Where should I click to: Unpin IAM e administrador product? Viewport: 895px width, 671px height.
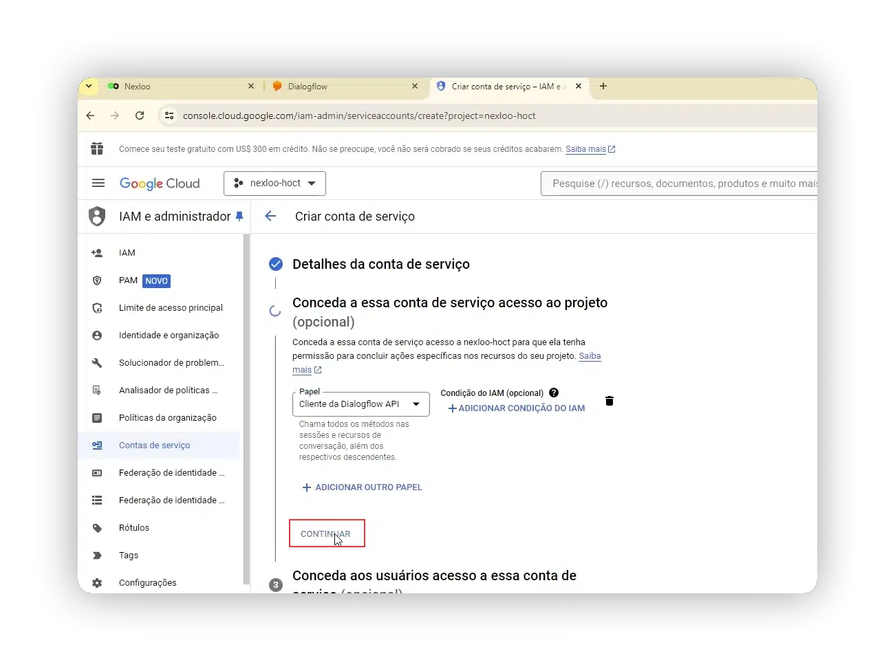click(x=239, y=217)
